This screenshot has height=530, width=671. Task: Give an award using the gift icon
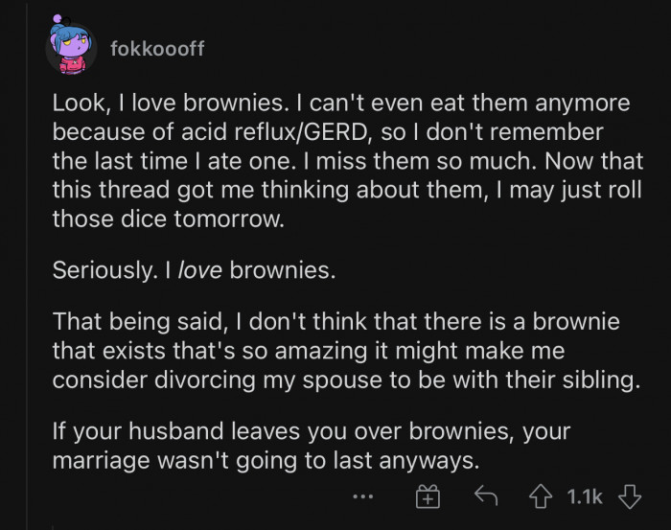click(x=427, y=496)
